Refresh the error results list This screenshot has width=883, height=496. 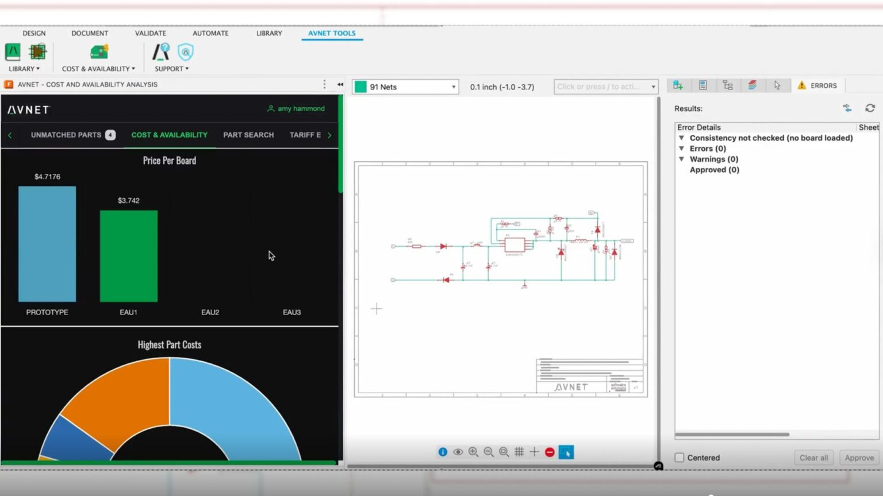[870, 108]
